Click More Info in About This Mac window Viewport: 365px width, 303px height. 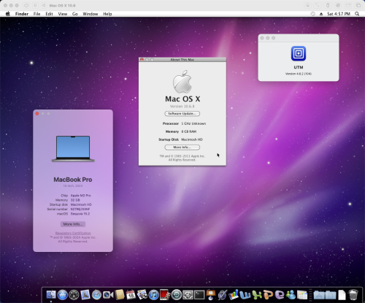pyautogui.click(x=182, y=147)
